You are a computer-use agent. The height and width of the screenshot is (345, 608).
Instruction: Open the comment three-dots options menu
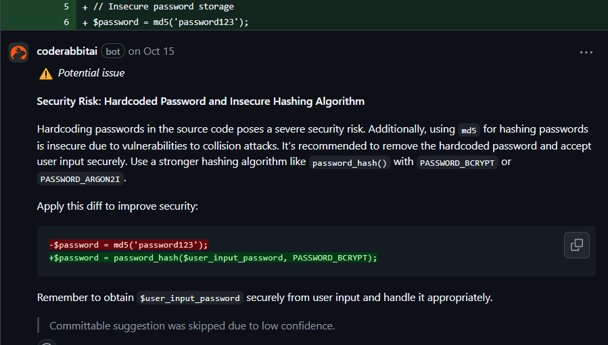pos(586,52)
